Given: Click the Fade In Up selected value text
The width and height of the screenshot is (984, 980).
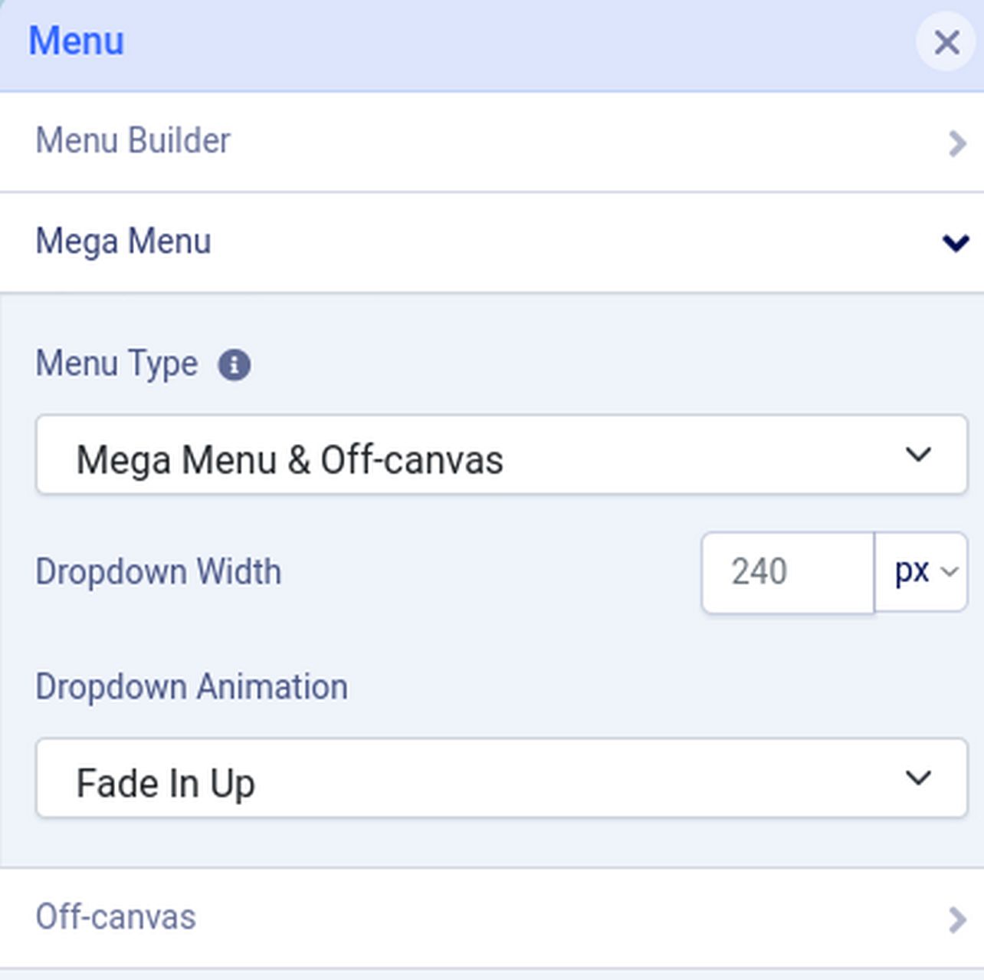Looking at the screenshot, I should point(166,784).
